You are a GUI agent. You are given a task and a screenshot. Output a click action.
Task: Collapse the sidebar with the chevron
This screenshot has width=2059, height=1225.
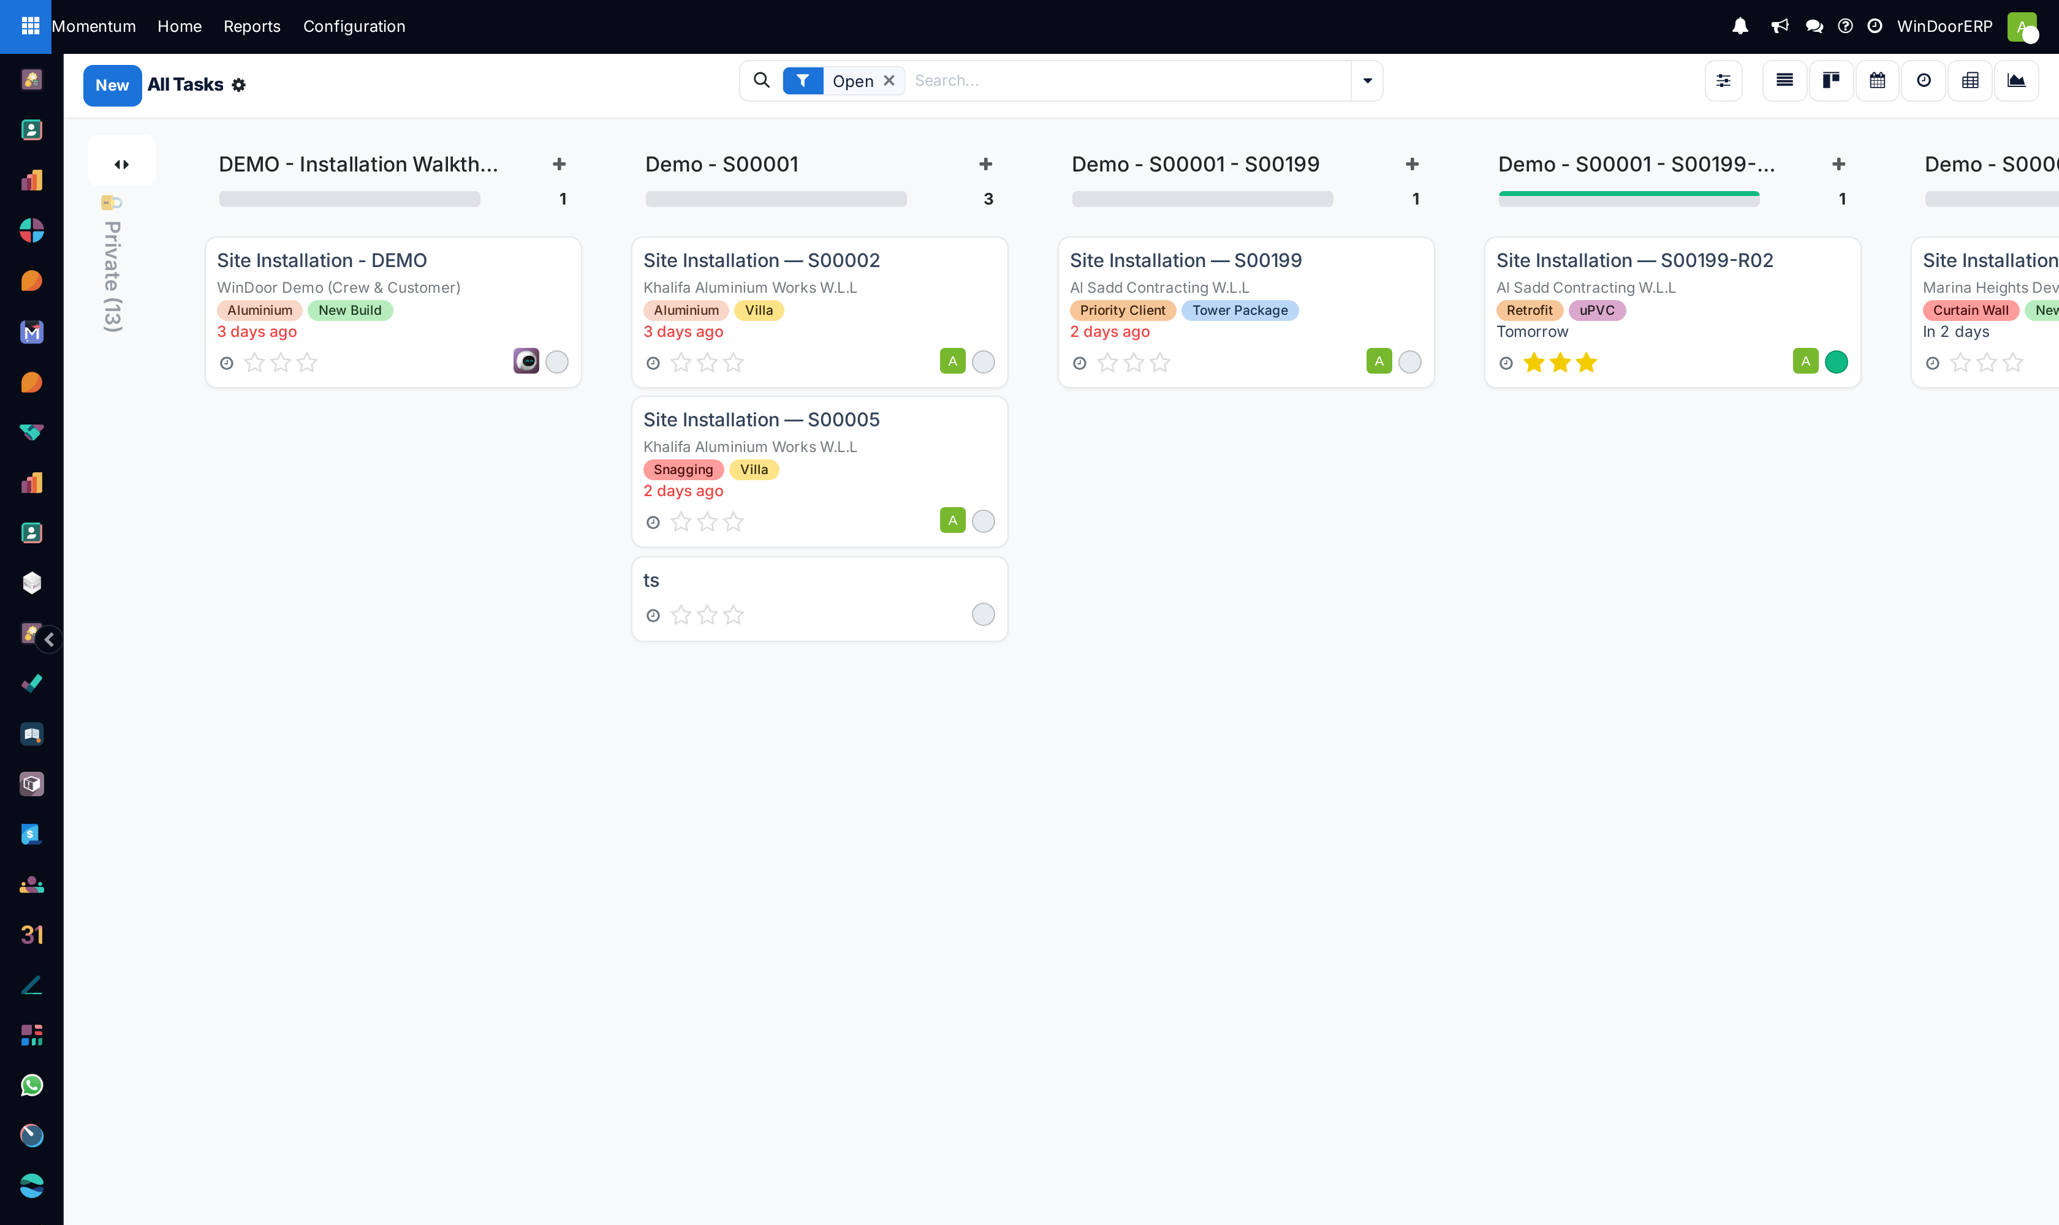pyautogui.click(x=50, y=639)
